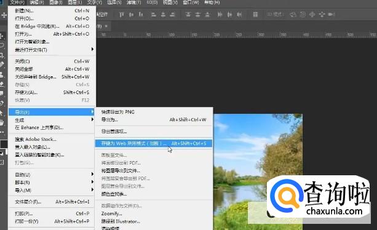Click the distribute bottom edges icon
The height and width of the screenshot is (230, 377).
click(x=207, y=15)
